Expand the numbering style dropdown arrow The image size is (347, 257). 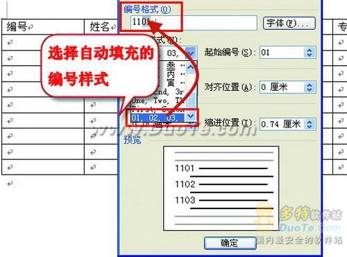pos(191,53)
